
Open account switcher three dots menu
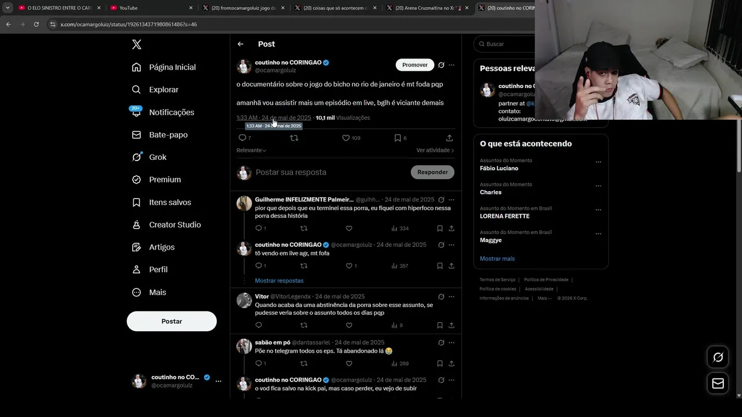point(219,381)
